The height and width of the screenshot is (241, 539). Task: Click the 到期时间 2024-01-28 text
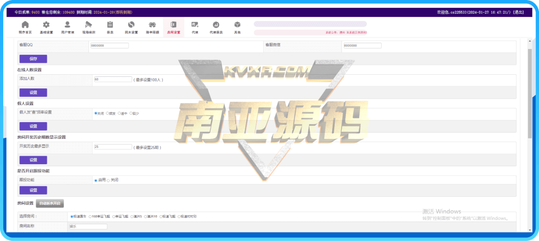(104, 12)
